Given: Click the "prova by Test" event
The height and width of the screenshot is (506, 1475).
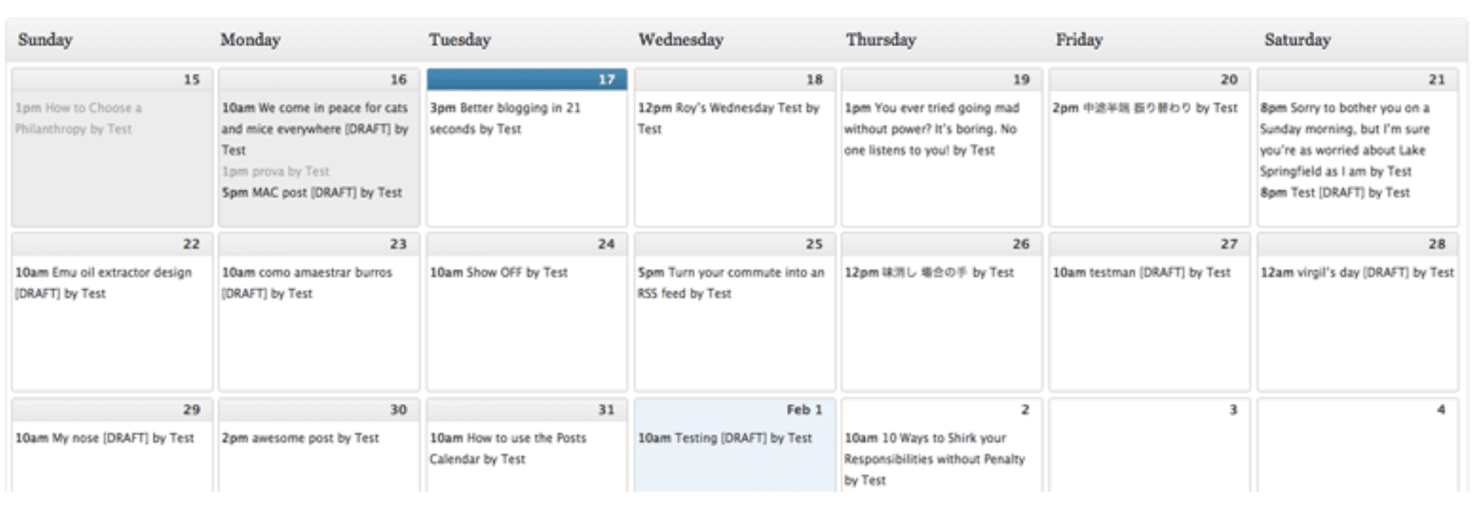Looking at the screenshot, I should pos(276,171).
